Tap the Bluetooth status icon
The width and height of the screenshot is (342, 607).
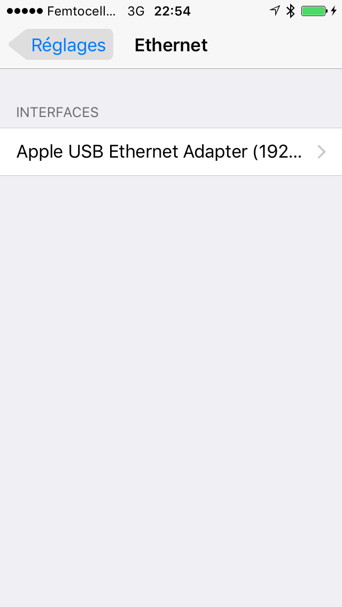(x=291, y=11)
